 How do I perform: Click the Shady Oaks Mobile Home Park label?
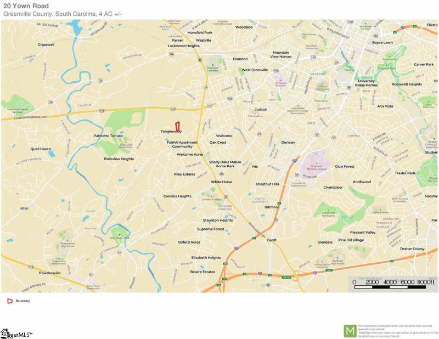click(x=224, y=164)
